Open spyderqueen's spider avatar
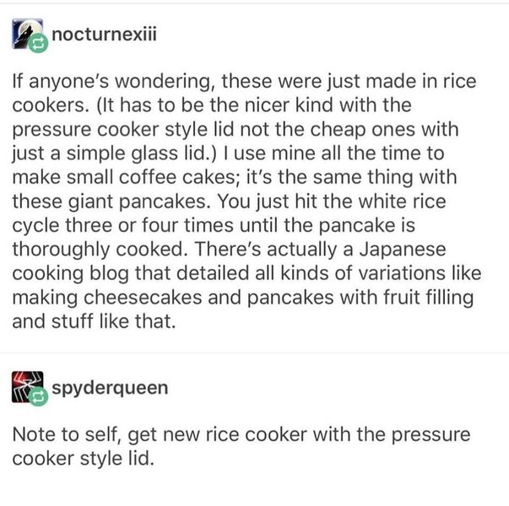509x506 pixels. point(27,386)
